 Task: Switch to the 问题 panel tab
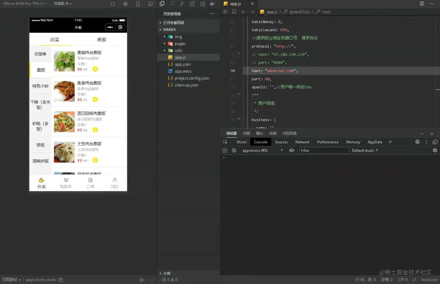246,134
